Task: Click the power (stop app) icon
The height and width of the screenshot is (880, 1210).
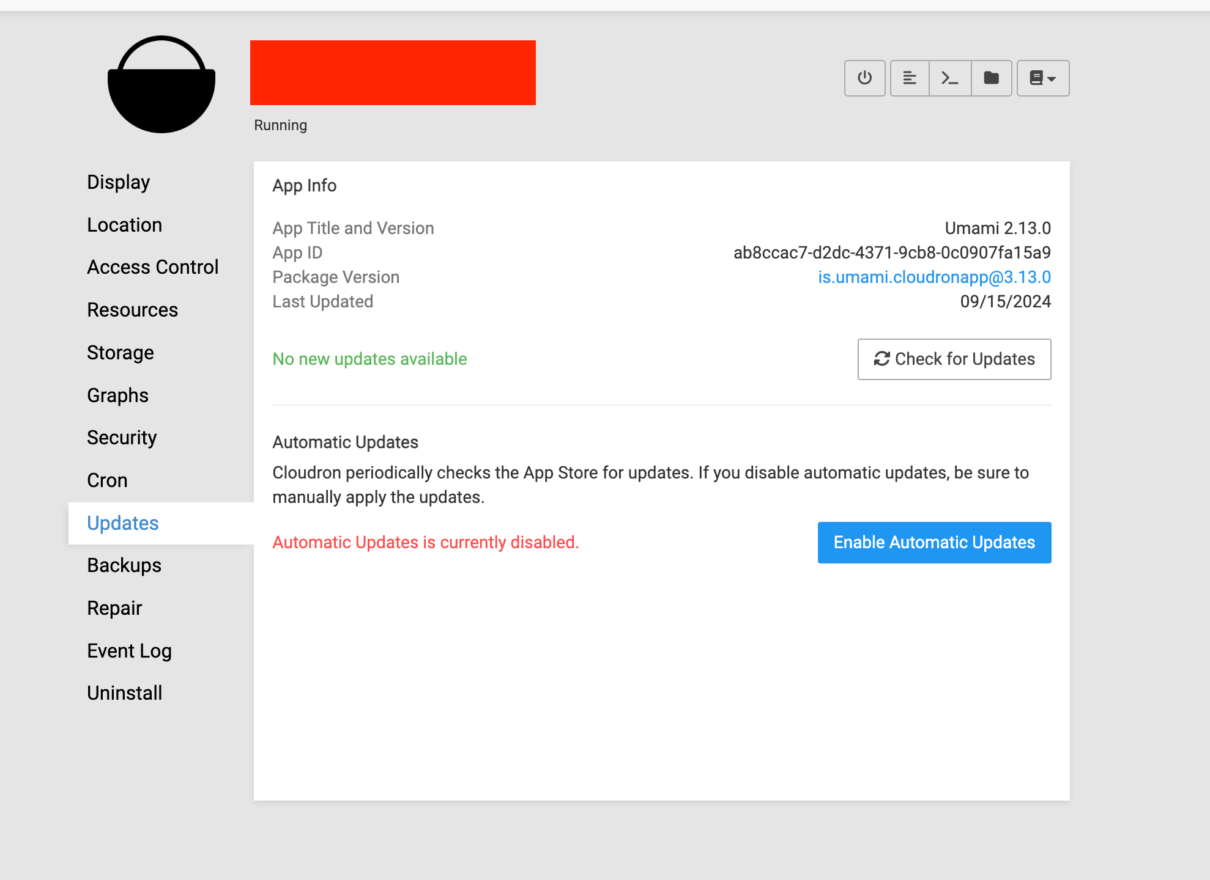Action: click(864, 78)
